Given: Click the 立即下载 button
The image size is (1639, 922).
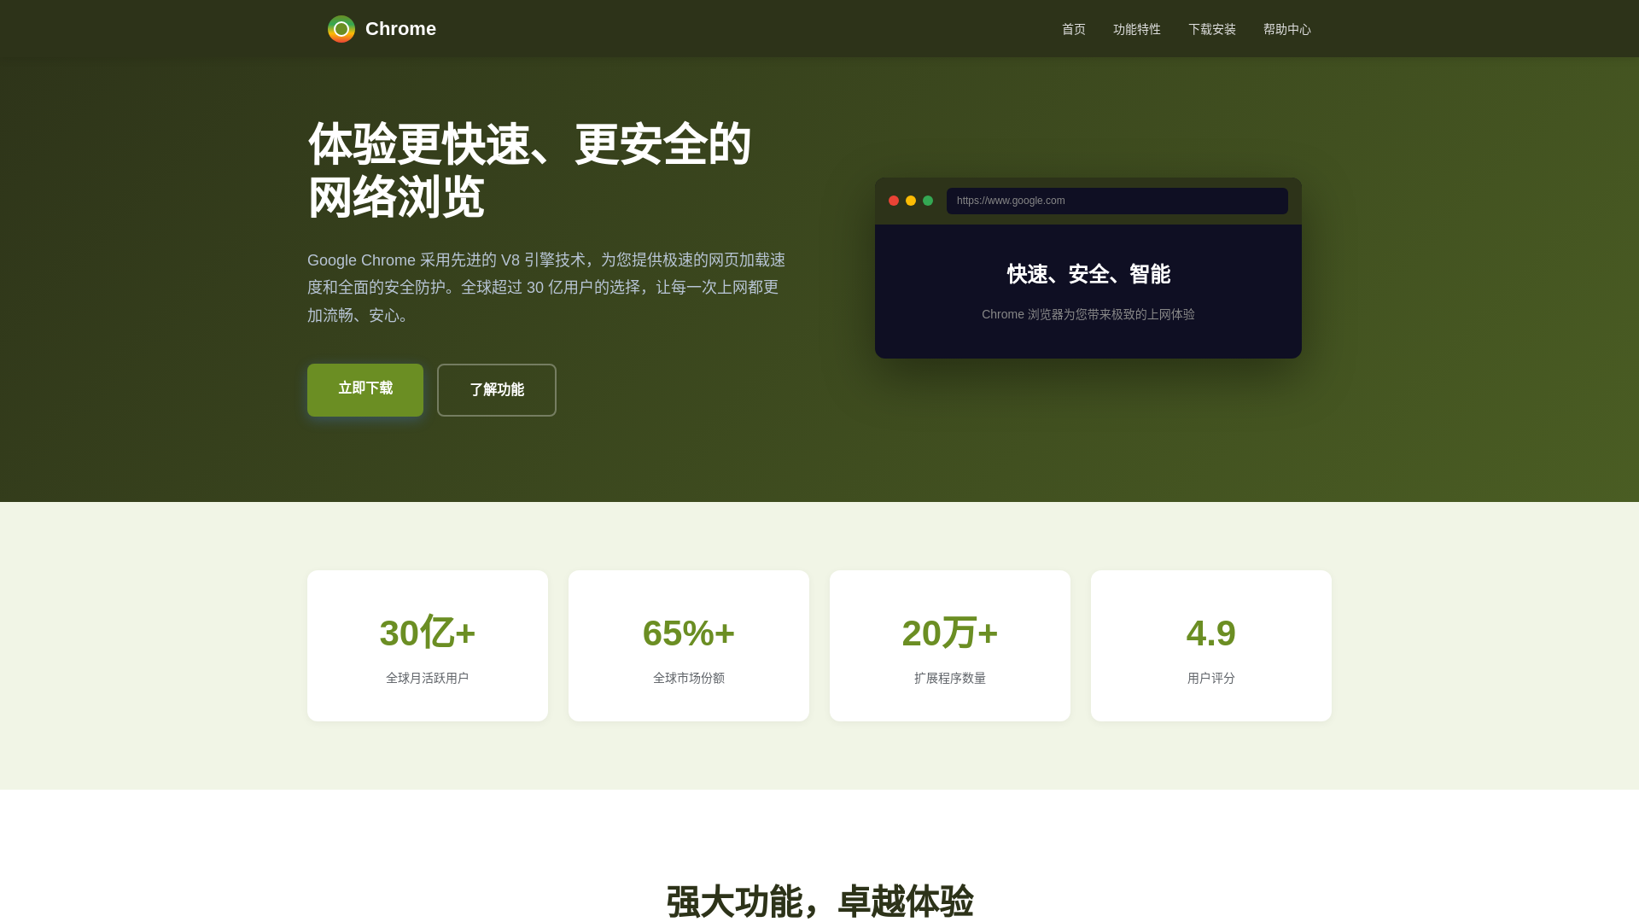Looking at the screenshot, I should (x=365, y=389).
